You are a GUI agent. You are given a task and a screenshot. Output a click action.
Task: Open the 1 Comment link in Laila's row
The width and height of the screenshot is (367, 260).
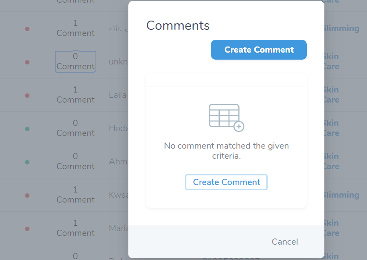coord(76,95)
